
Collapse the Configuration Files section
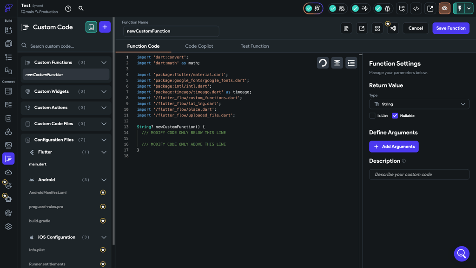pyautogui.click(x=104, y=140)
